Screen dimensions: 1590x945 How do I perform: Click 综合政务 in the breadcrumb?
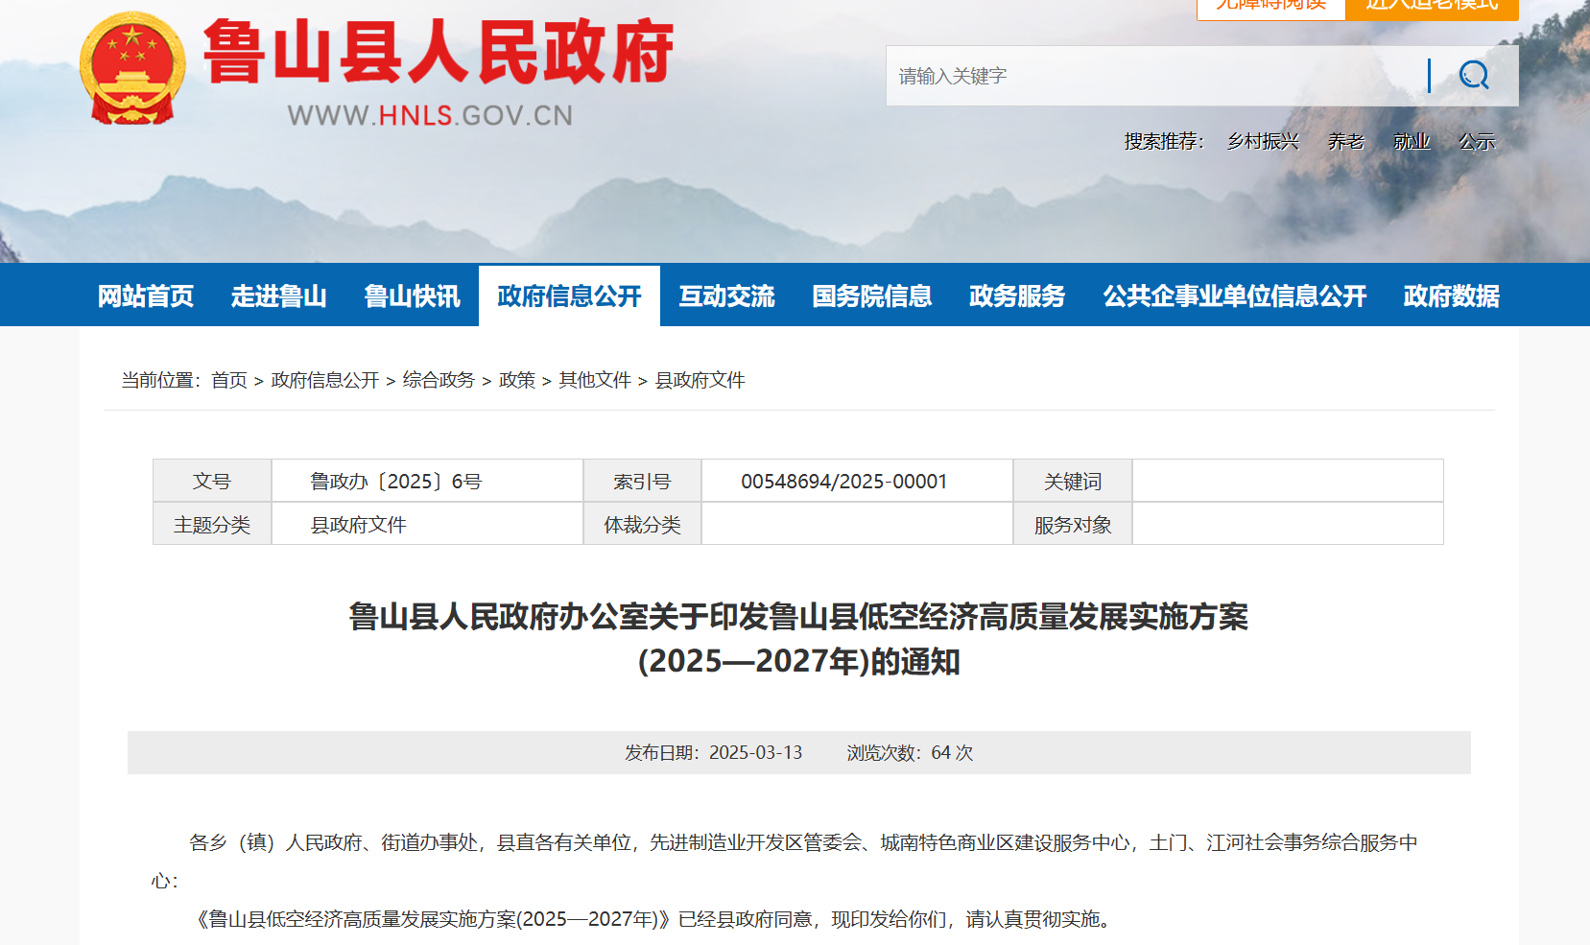(x=439, y=380)
